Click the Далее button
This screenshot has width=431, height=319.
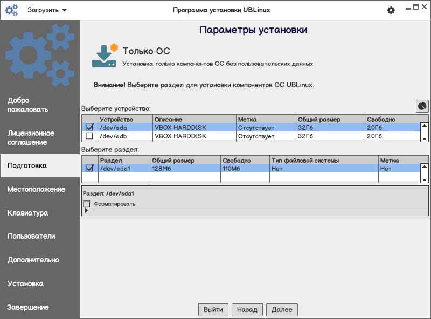[x=282, y=310]
